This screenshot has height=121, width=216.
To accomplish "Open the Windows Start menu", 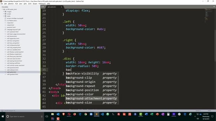I will coord(3,116).
